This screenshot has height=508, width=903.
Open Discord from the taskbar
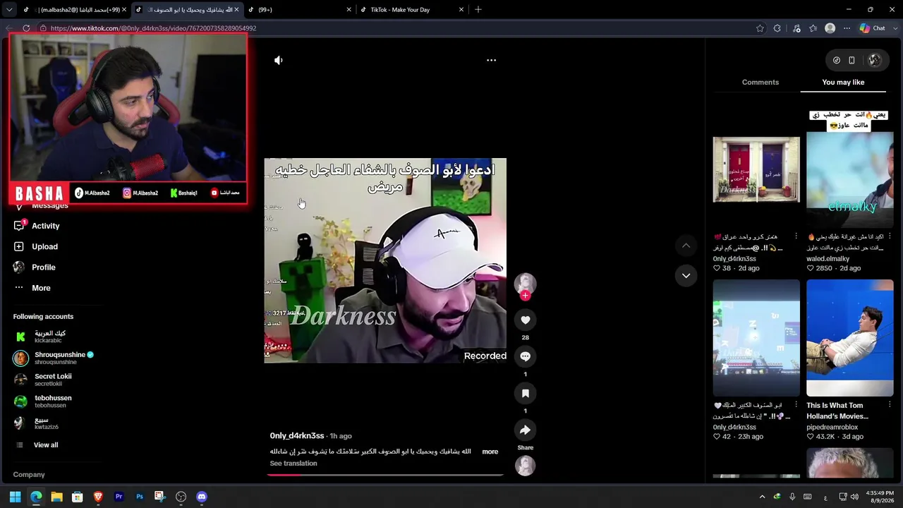click(x=202, y=497)
